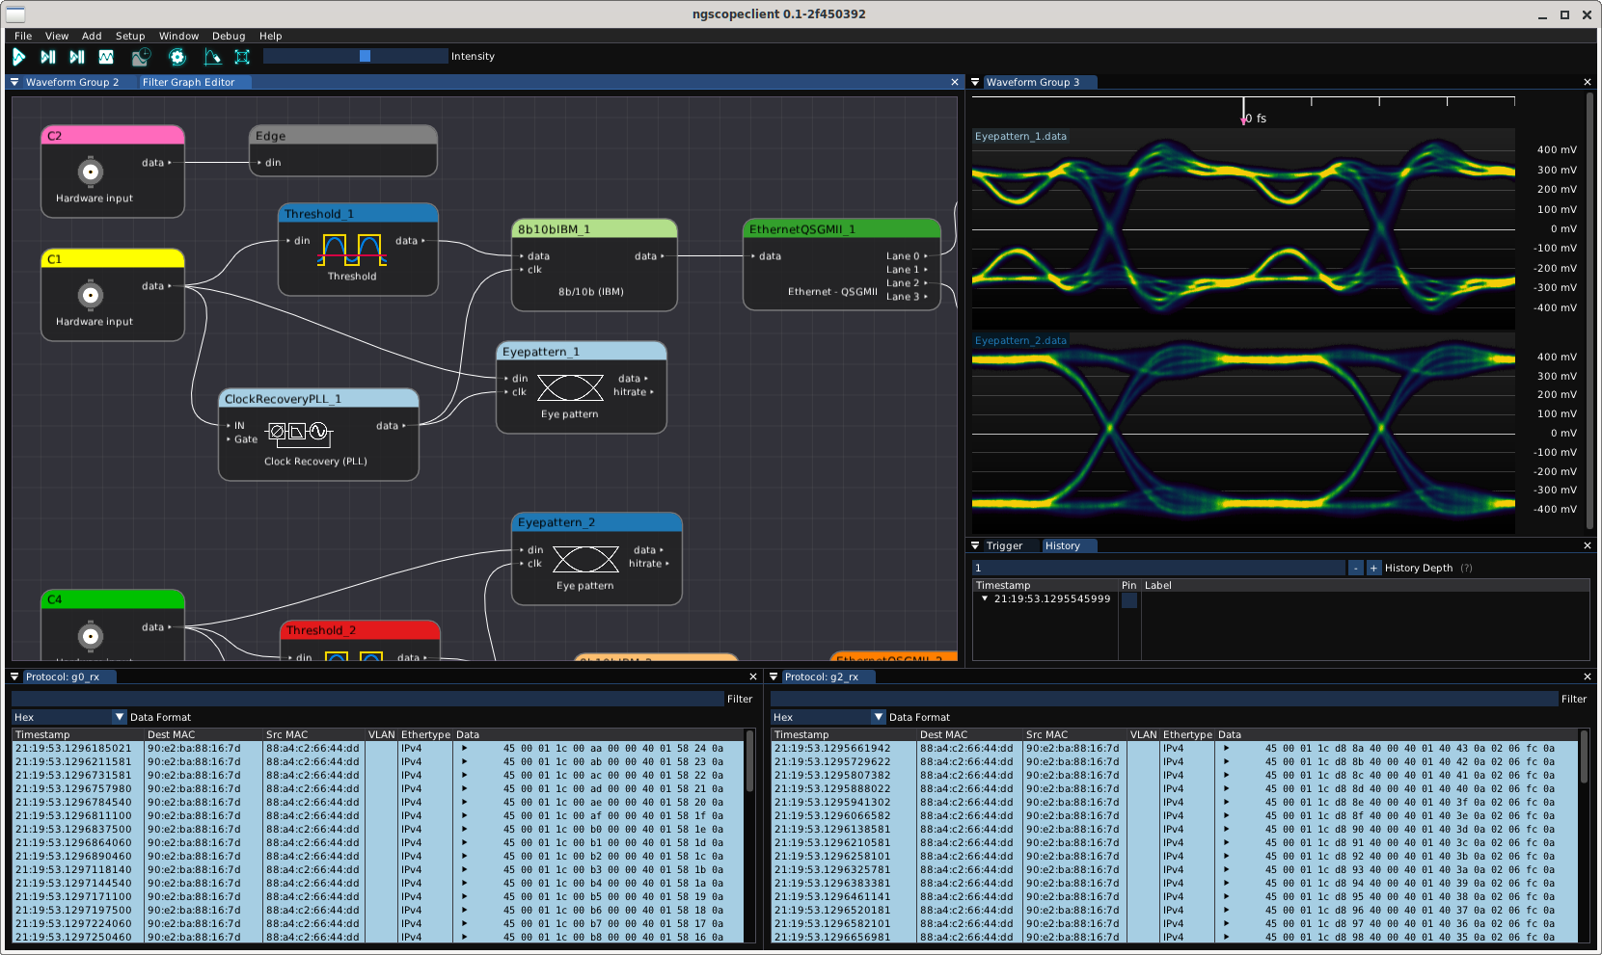The width and height of the screenshot is (1602, 955).
Task: Expand the history timestamp 21:19:53.1295545999 row
Action: pos(985,598)
